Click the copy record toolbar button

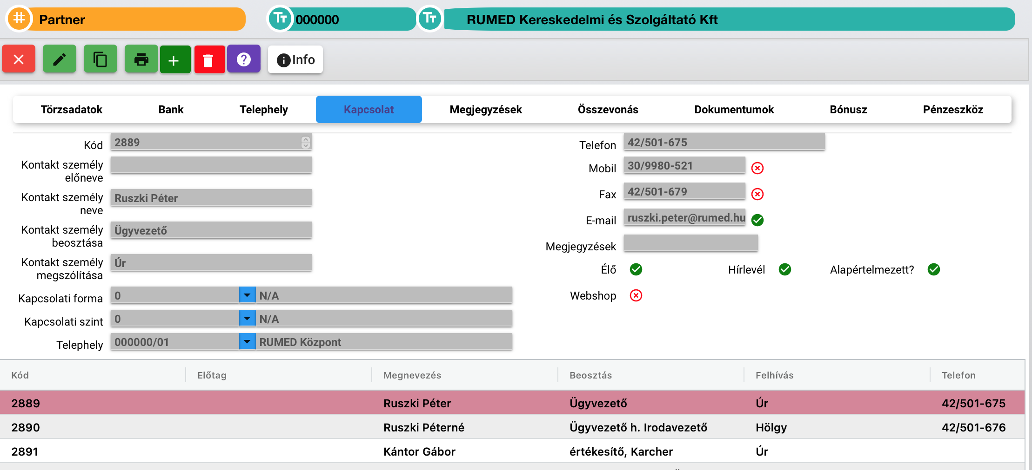click(x=101, y=59)
